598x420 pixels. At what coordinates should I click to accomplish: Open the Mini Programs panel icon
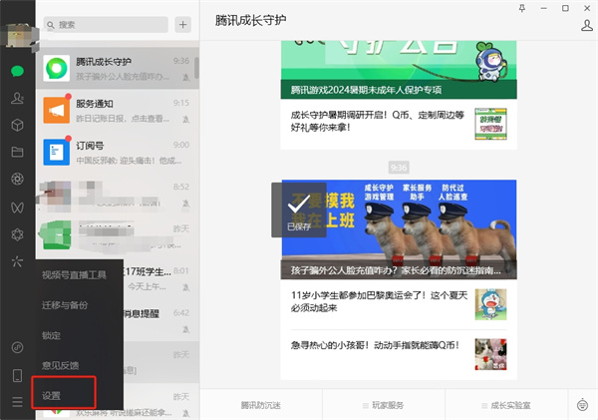click(17, 347)
